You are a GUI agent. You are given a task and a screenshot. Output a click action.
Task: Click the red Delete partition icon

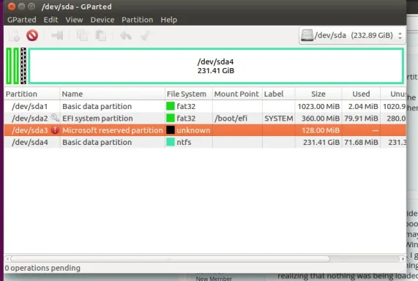pyautogui.click(x=32, y=35)
